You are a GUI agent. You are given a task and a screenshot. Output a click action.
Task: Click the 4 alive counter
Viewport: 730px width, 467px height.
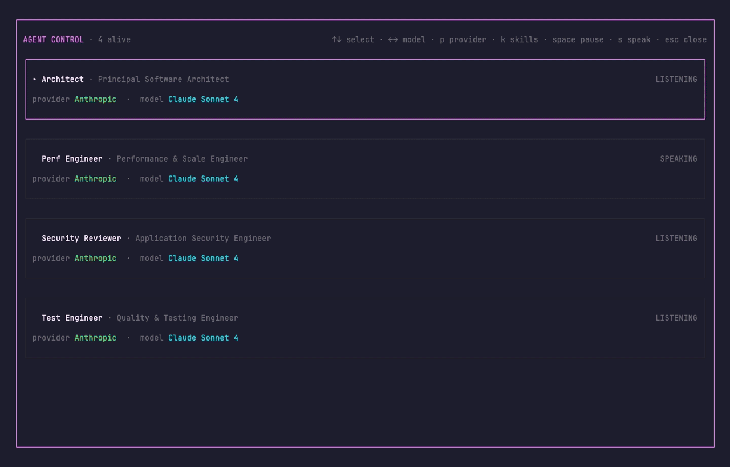[114, 39]
